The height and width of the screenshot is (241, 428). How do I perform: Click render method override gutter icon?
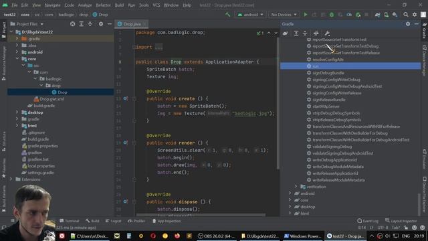pos(125,143)
